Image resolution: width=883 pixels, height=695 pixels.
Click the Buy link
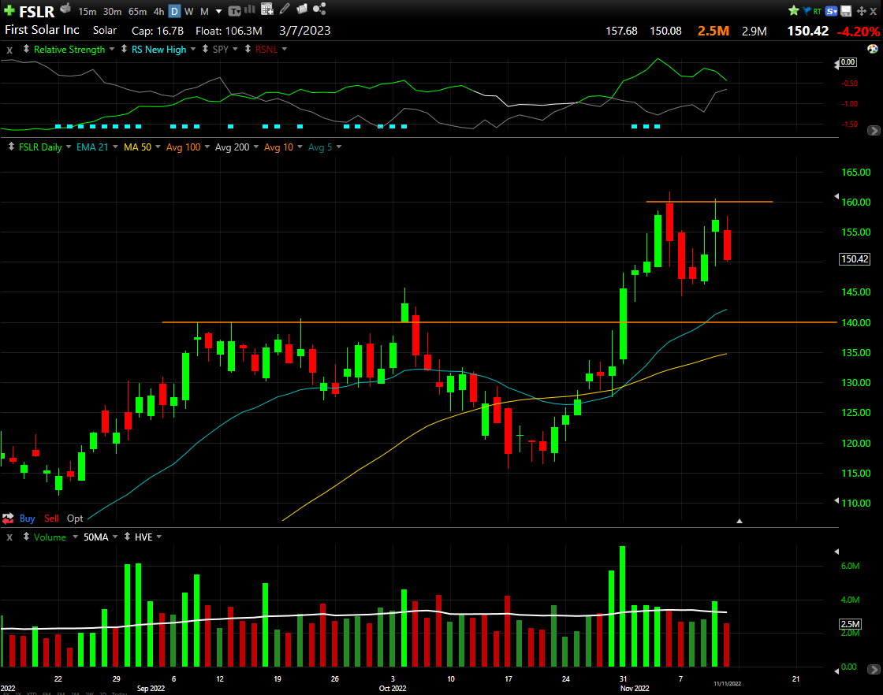click(27, 518)
